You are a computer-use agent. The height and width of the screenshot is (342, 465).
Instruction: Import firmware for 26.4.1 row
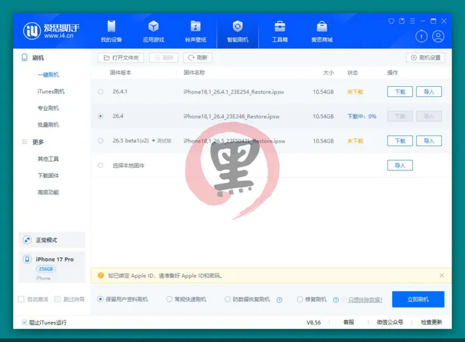(429, 92)
